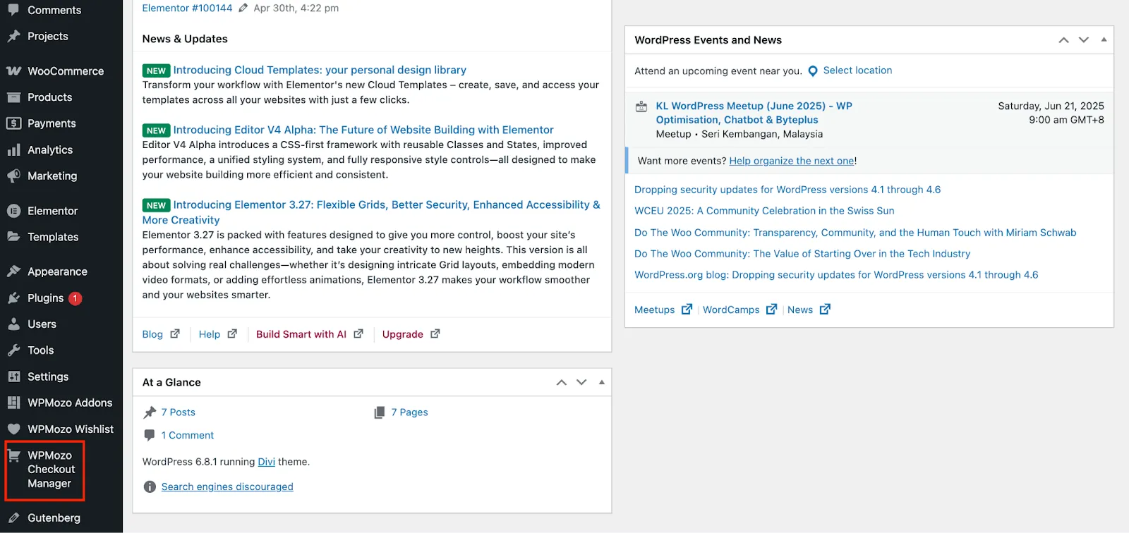Image resolution: width=1129 pixels, height=533 pixels.
Task: Open the Products menu
Action: click(49, 97)
